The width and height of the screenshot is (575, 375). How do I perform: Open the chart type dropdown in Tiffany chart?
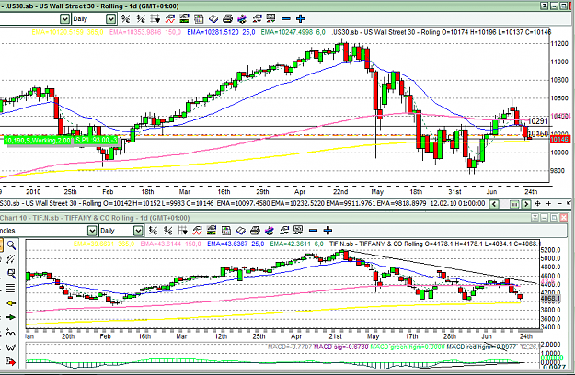pos(92,231)
